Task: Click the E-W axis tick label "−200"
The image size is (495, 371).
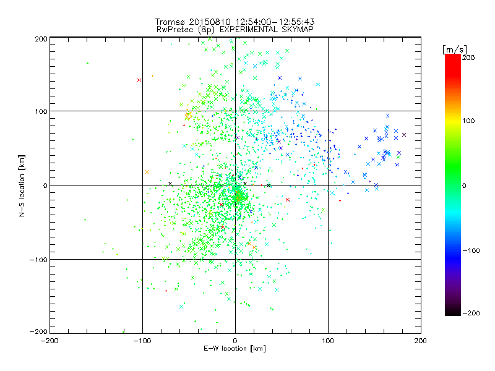Action: tap(49, 341)
